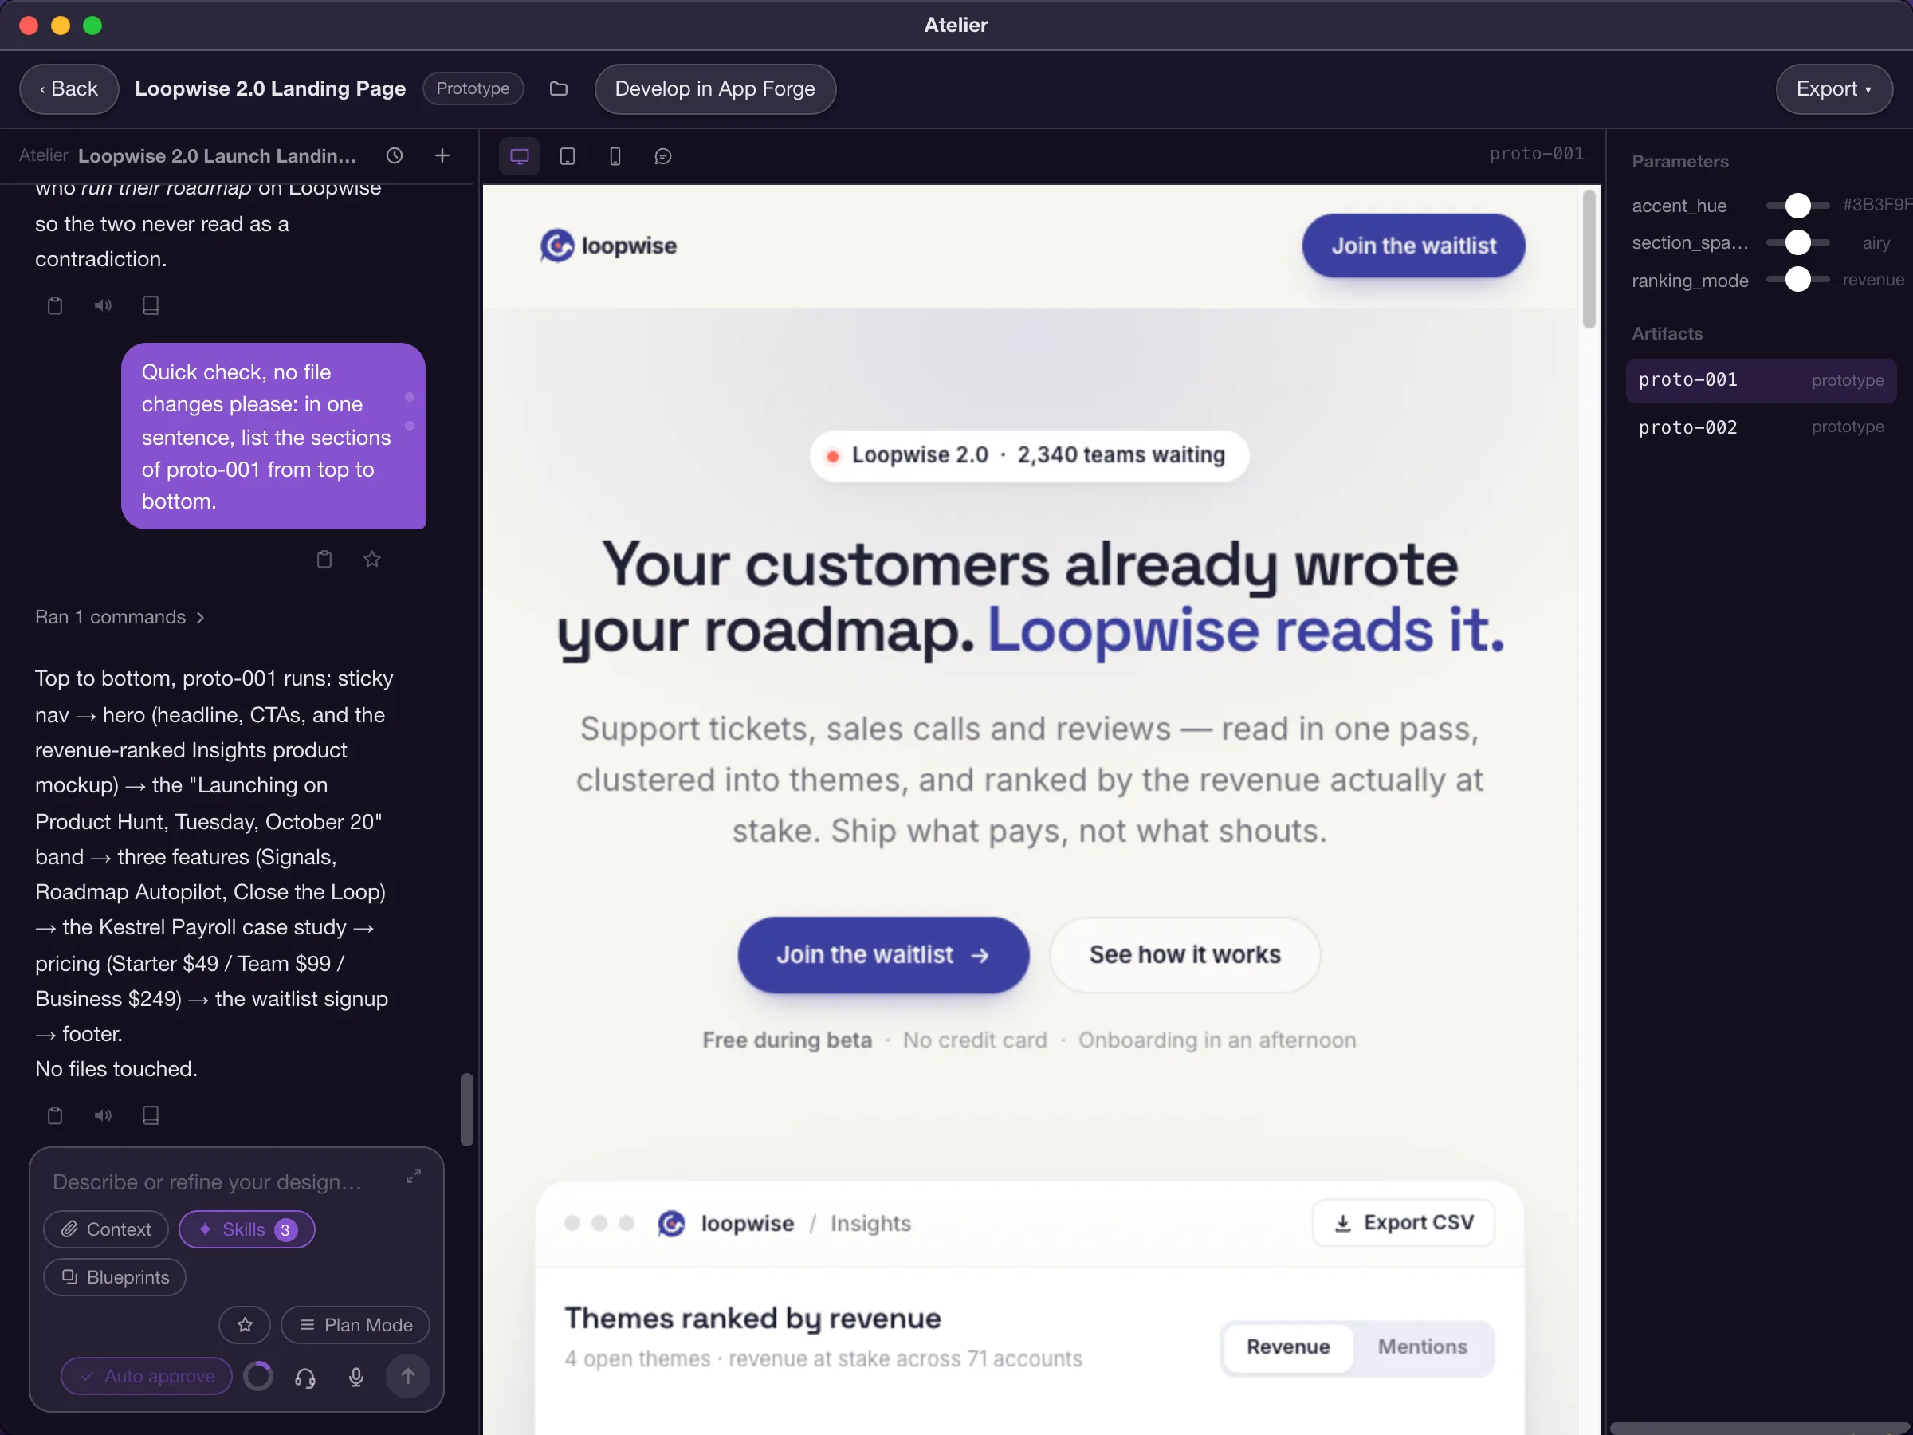Click the loopwise logo in Insights mockup

point(671,1223)
